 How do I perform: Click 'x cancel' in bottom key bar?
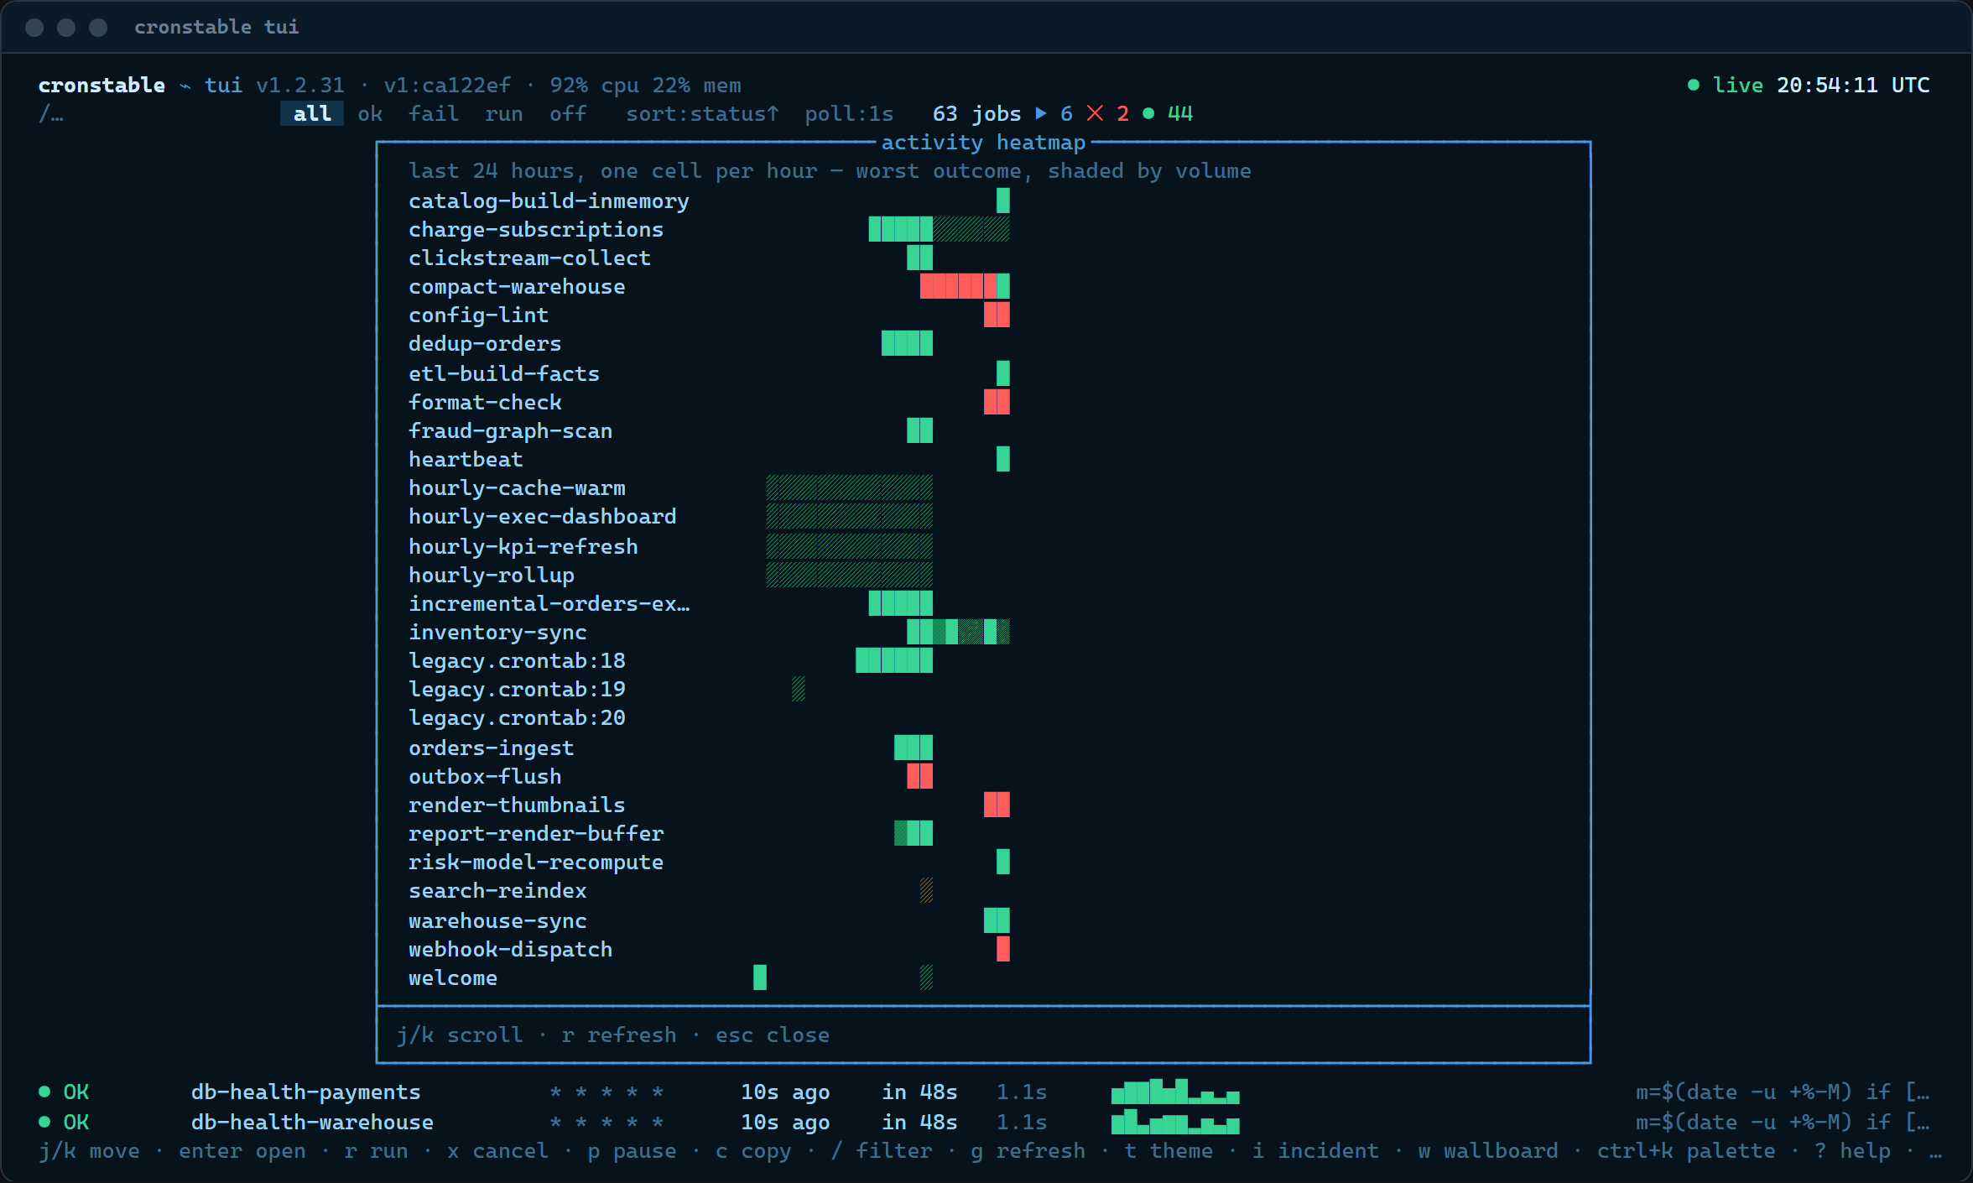pyautogui.click(x=497, y=1150)
